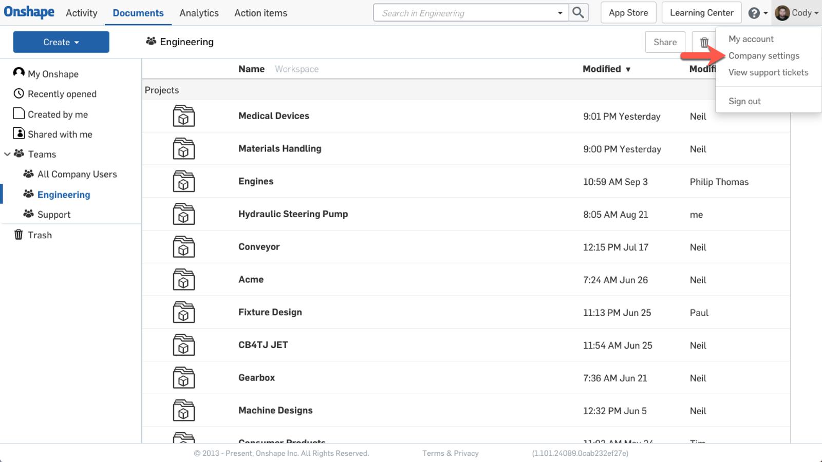Open the search scope dropdown arrow

click(559, 13)
